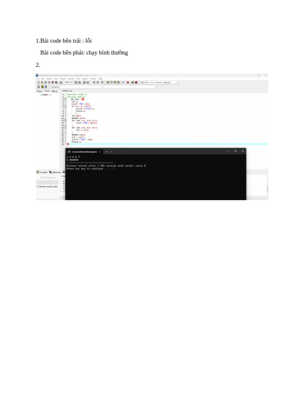Open the Project menu
The width and height of the screenshot is (304, 406).
click(x=63, y=79)
